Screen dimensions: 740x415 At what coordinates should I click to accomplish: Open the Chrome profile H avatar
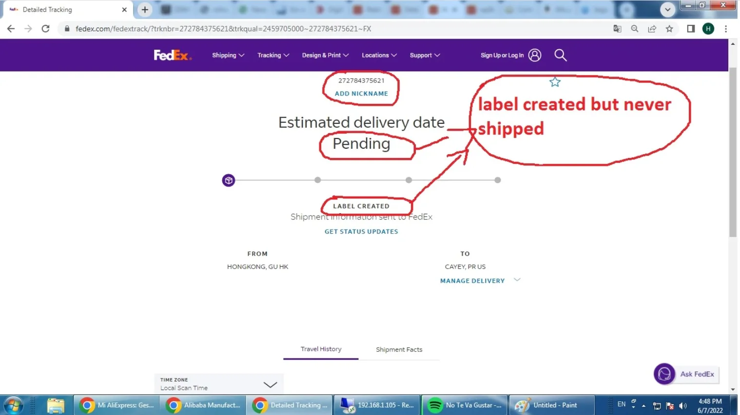pyautogui.click(x=708, y=29)
